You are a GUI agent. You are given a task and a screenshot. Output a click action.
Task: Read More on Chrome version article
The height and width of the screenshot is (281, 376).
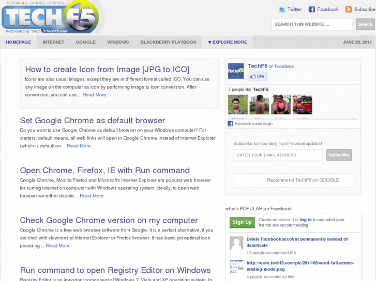pos(57,246)
